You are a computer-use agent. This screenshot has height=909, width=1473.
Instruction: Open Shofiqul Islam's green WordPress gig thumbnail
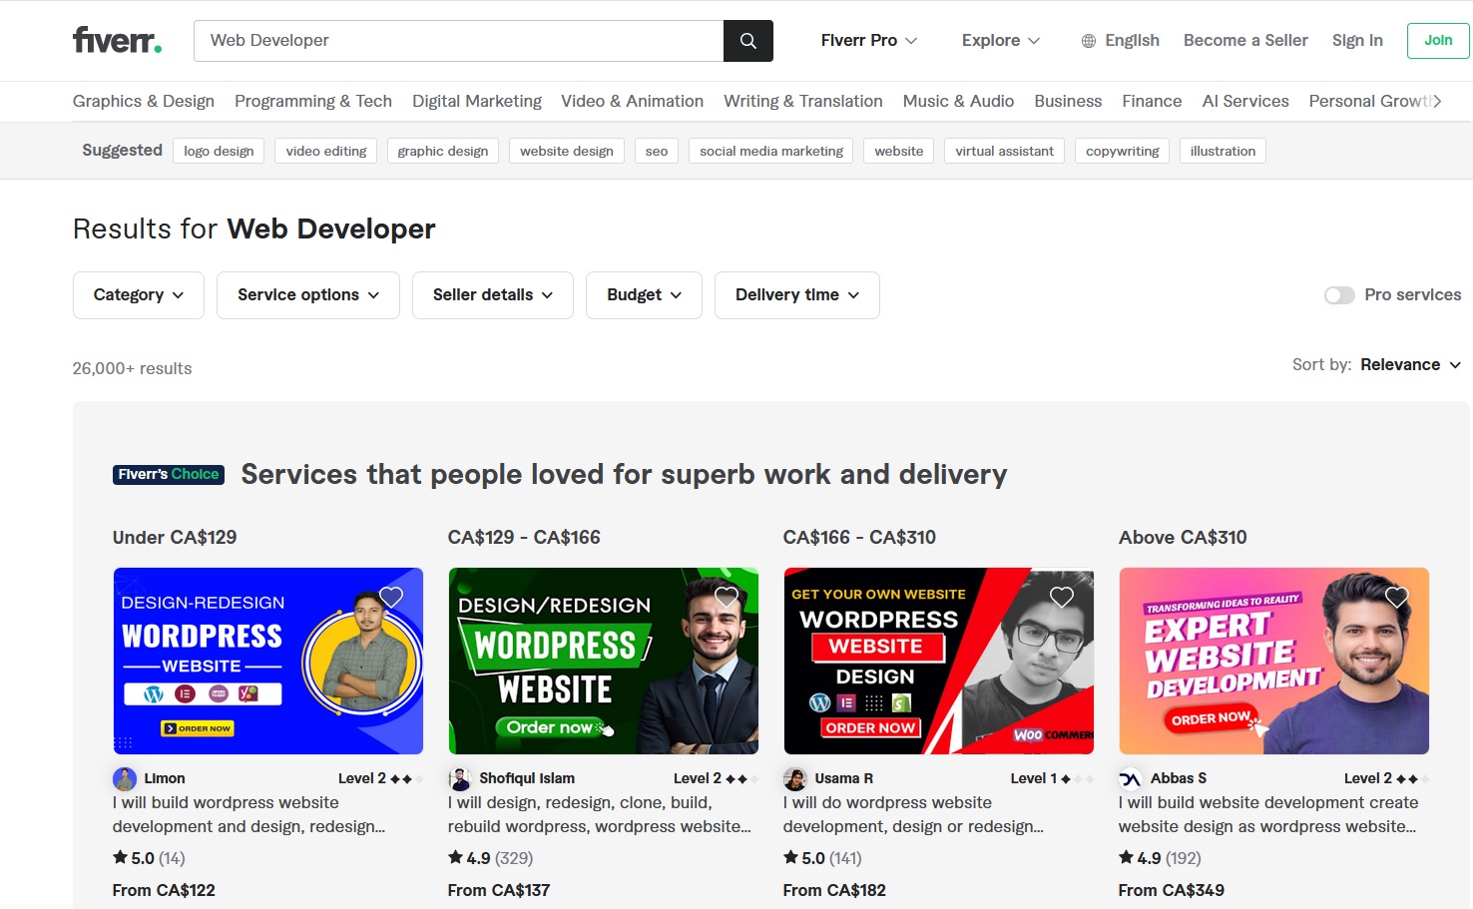[x=603, y=661]
